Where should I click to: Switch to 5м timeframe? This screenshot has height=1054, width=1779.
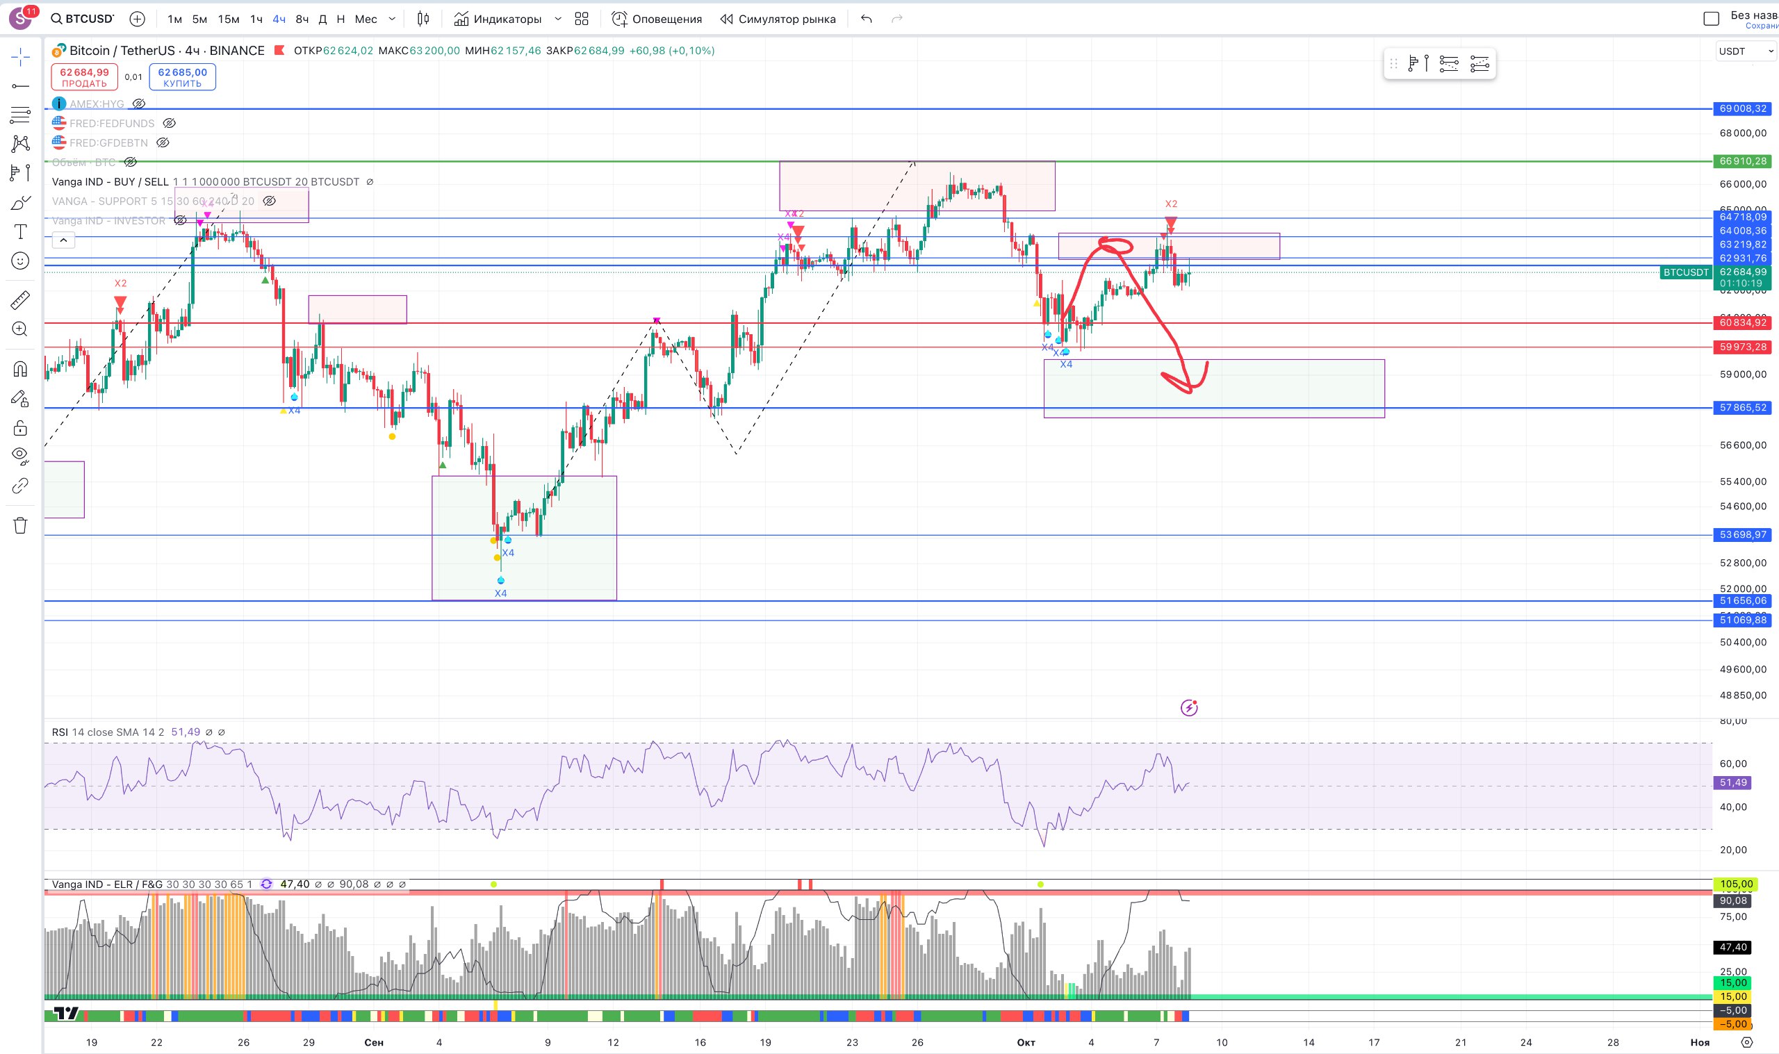[x=199, y=19]
